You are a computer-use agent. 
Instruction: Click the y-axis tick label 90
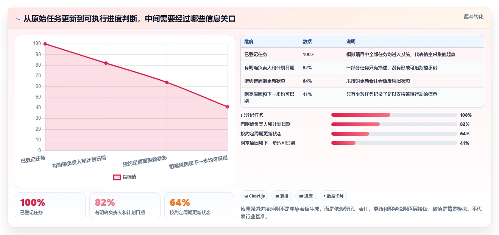pyautogui.click(x=38, y=54)
